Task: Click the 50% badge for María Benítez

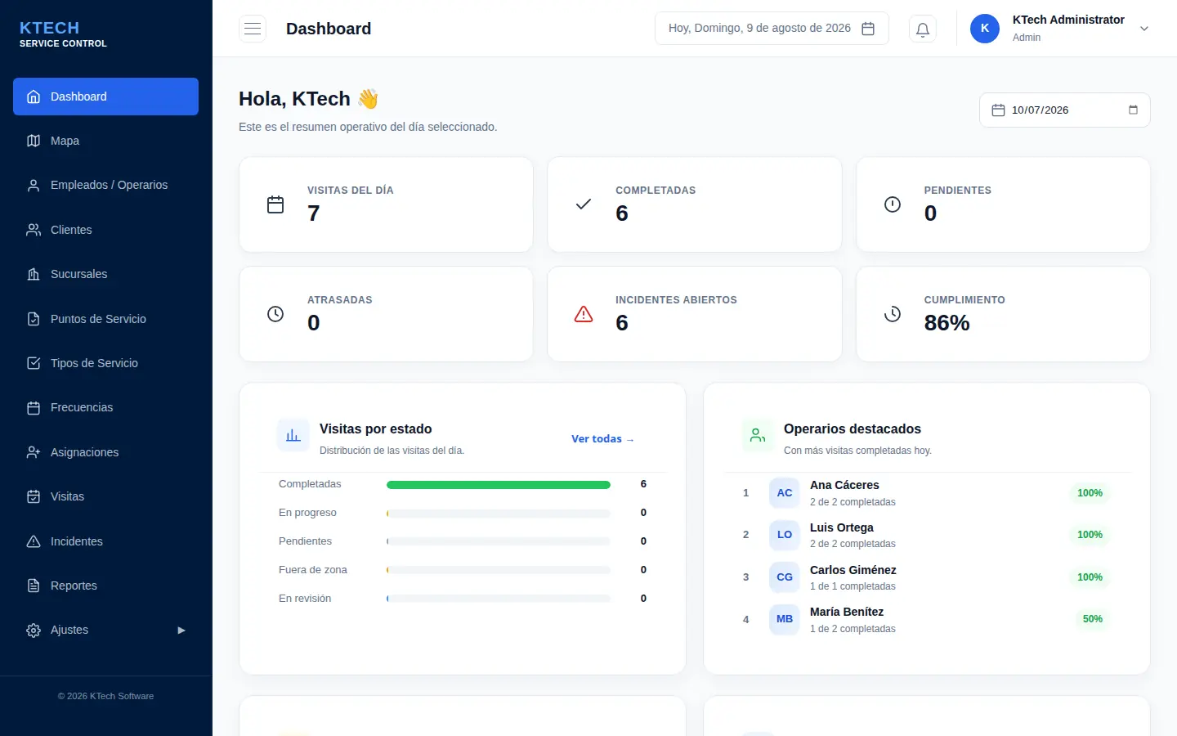Action: tap(1092, 619)
